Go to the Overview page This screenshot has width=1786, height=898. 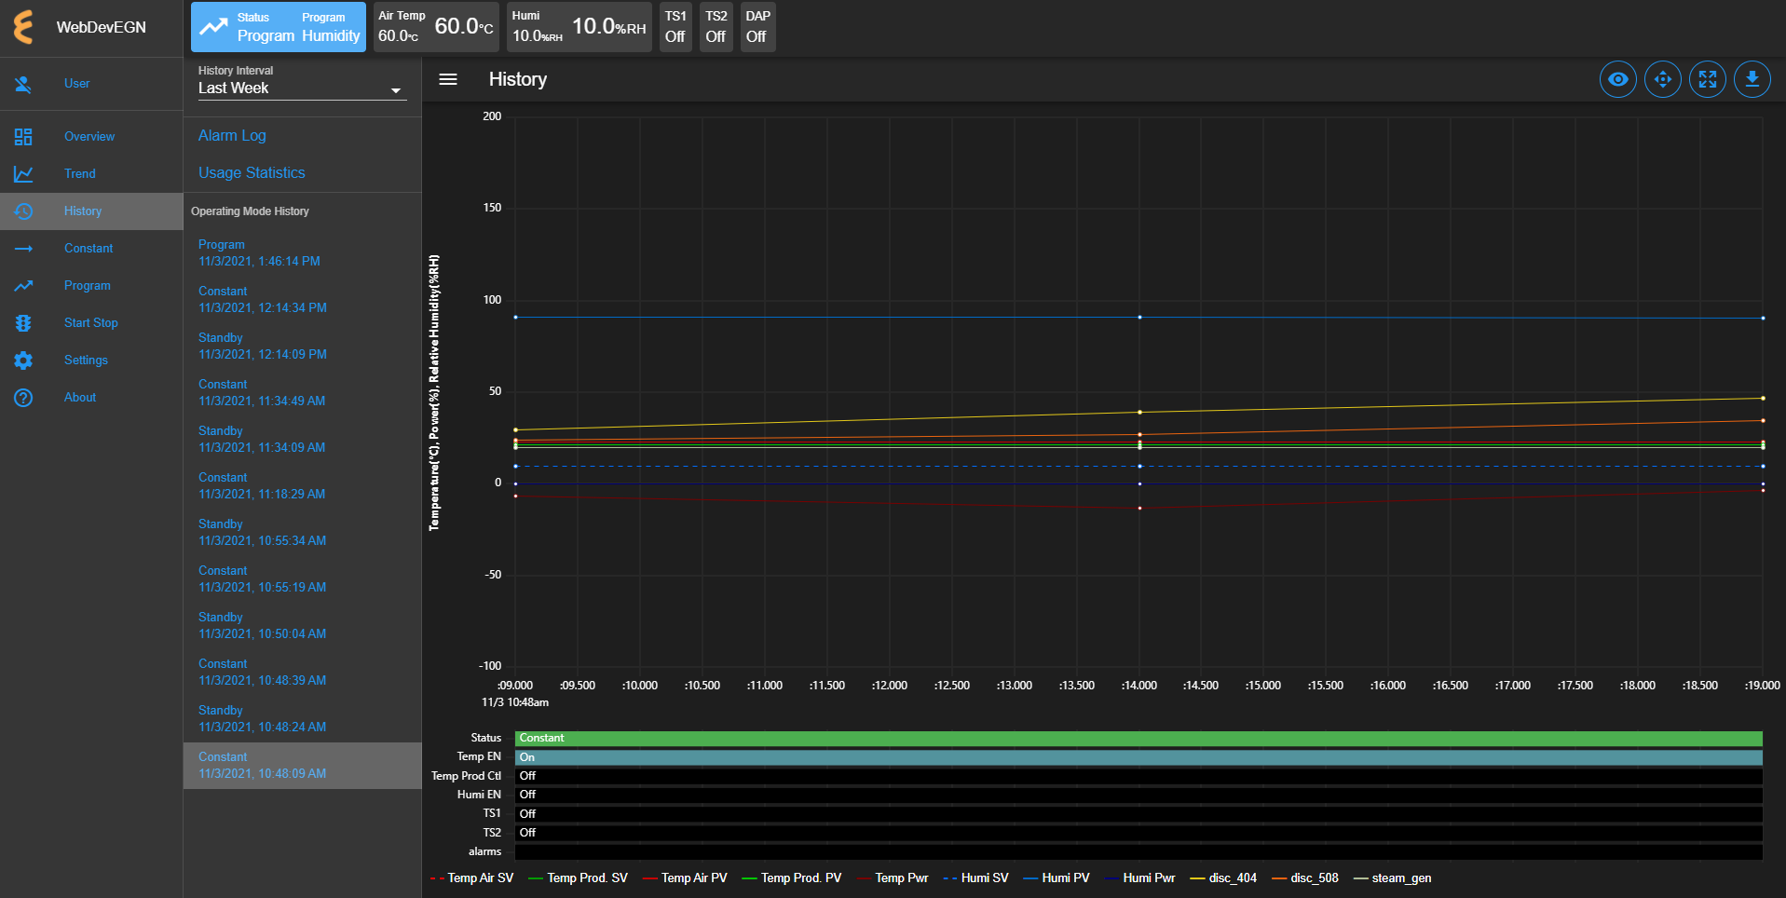89,137
